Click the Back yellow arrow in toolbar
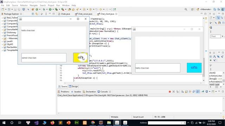225x126 pixels. (x=101, y=9)
